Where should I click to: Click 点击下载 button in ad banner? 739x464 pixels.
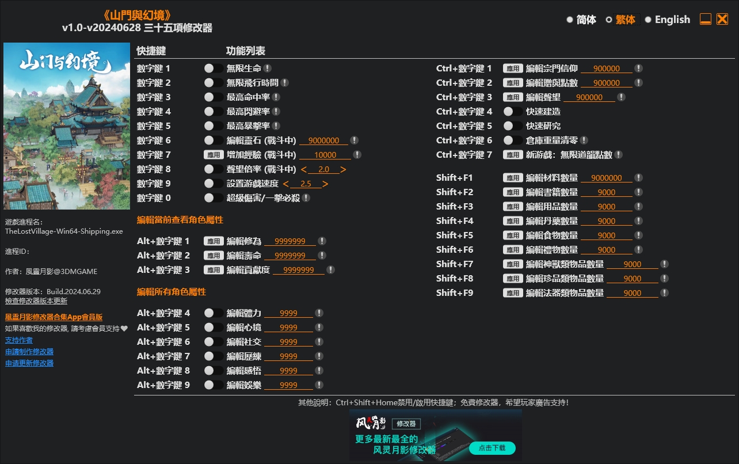[x=492, y=448]
